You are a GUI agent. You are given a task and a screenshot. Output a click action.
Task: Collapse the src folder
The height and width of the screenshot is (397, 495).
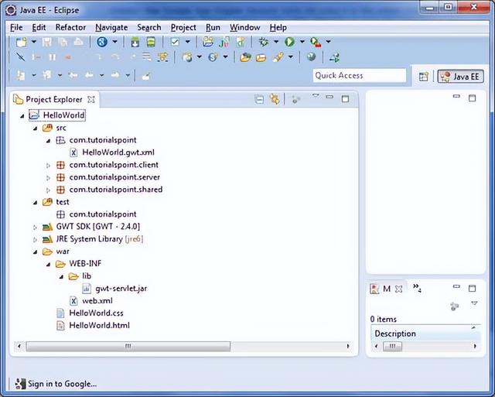(35, 128)
